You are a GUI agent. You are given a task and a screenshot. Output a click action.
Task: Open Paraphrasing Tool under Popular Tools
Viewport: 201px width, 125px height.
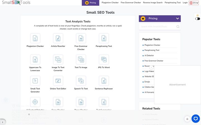[152, 50]
